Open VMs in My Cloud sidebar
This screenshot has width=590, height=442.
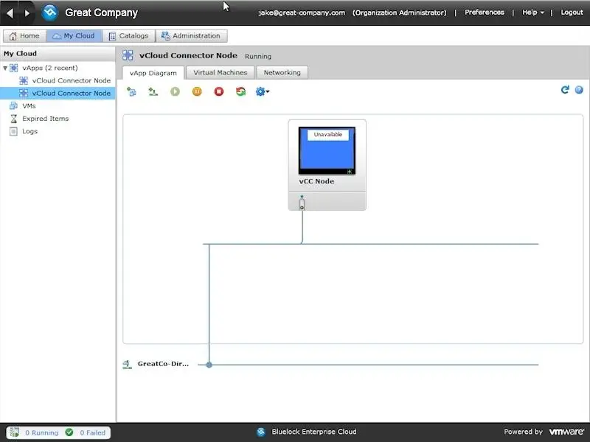pos(29,106)
